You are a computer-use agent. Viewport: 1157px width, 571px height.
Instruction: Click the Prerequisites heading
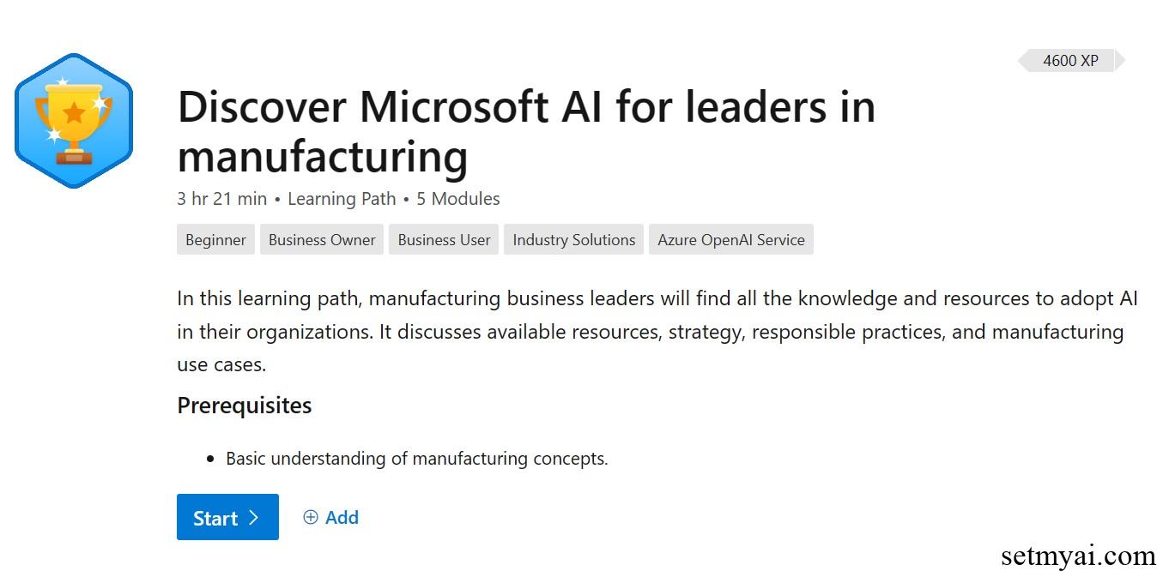[x=245, y=406]
